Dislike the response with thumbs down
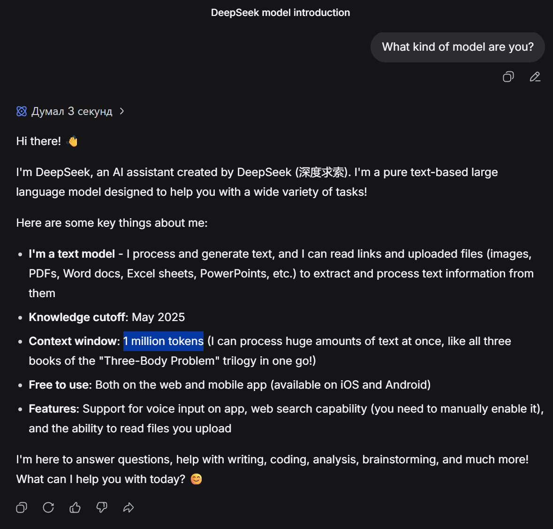The image size is (553, 529). click(x=102, y=507)
